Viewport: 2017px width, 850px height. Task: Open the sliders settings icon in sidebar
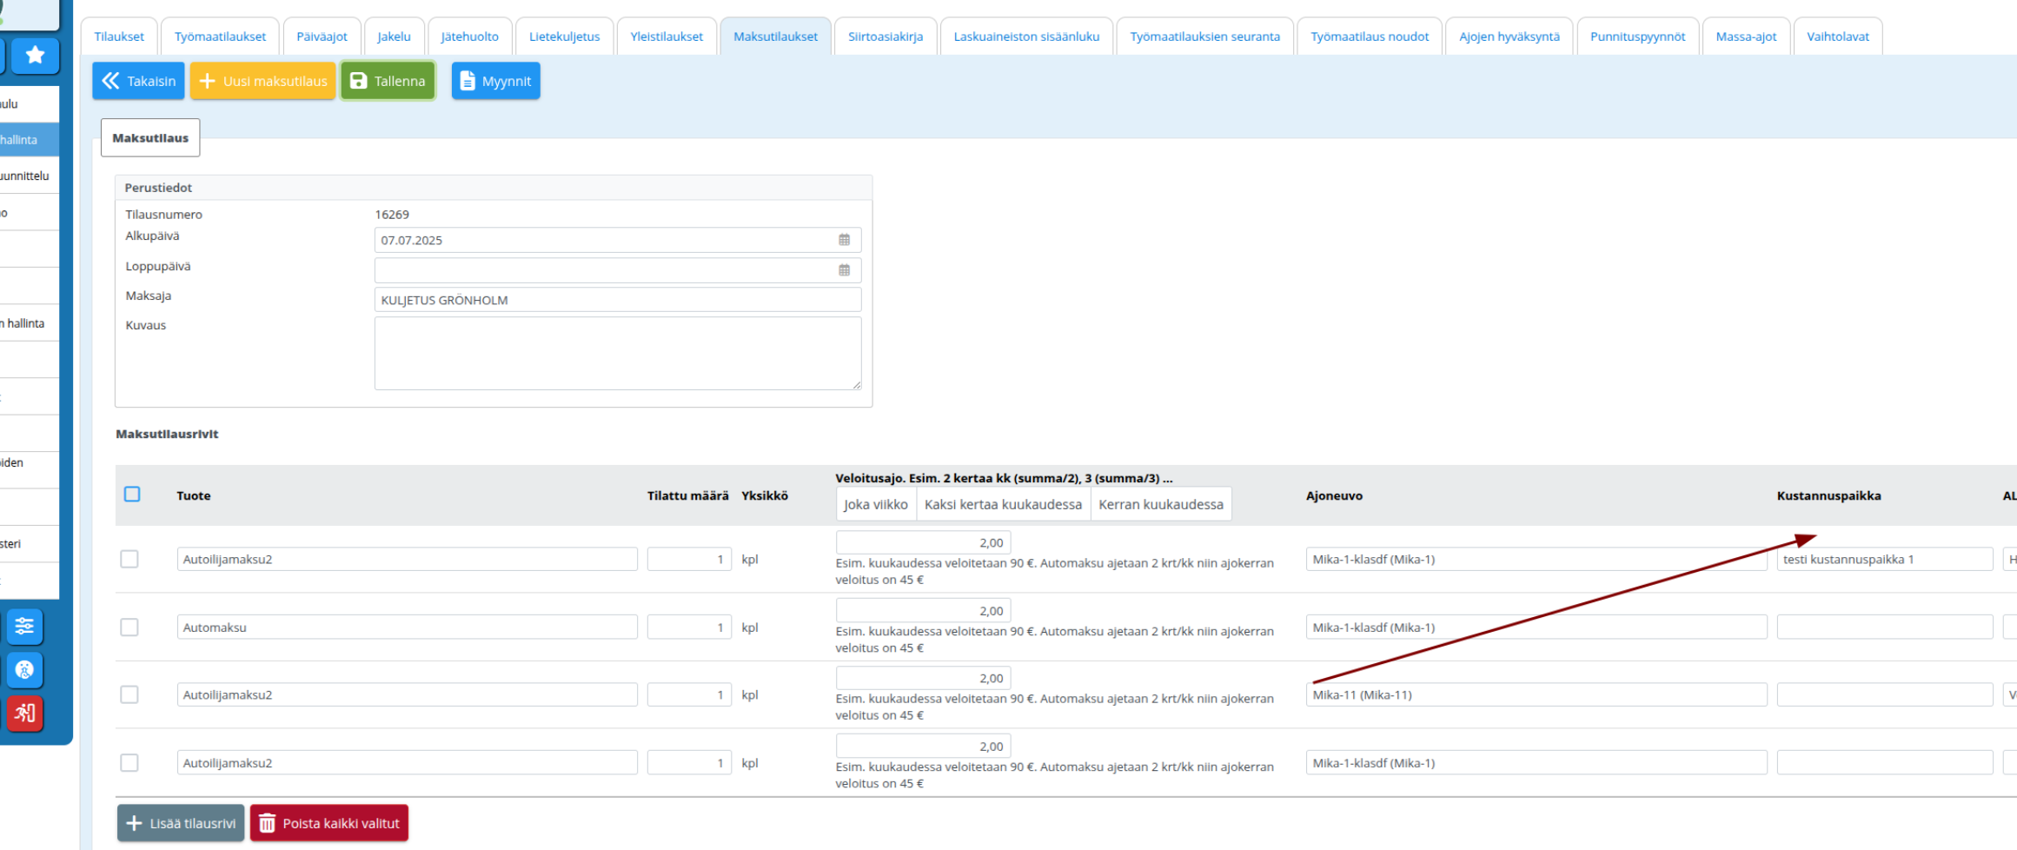(x=24, y=627)
